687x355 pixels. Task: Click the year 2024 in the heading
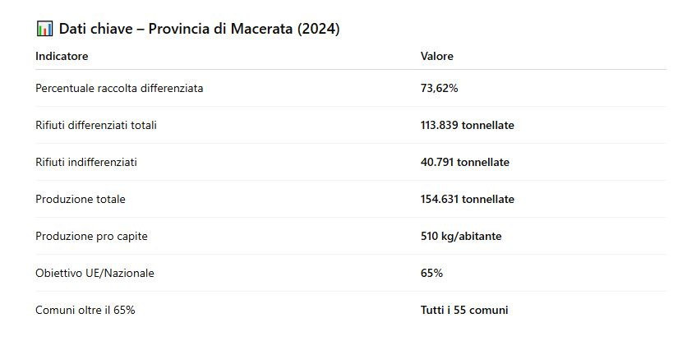point(318,29)
